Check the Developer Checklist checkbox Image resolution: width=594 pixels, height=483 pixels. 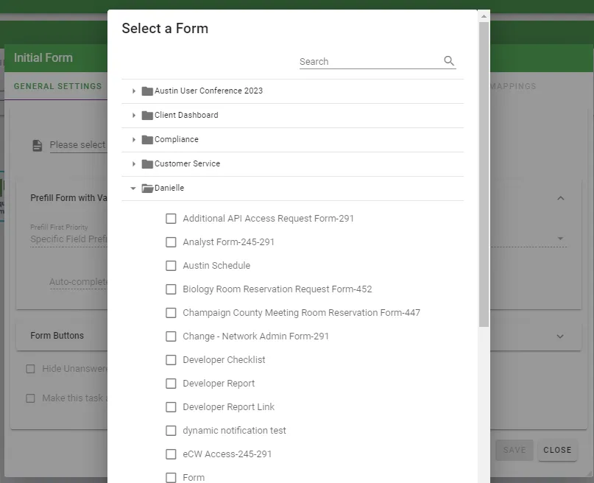coord(171,360)
